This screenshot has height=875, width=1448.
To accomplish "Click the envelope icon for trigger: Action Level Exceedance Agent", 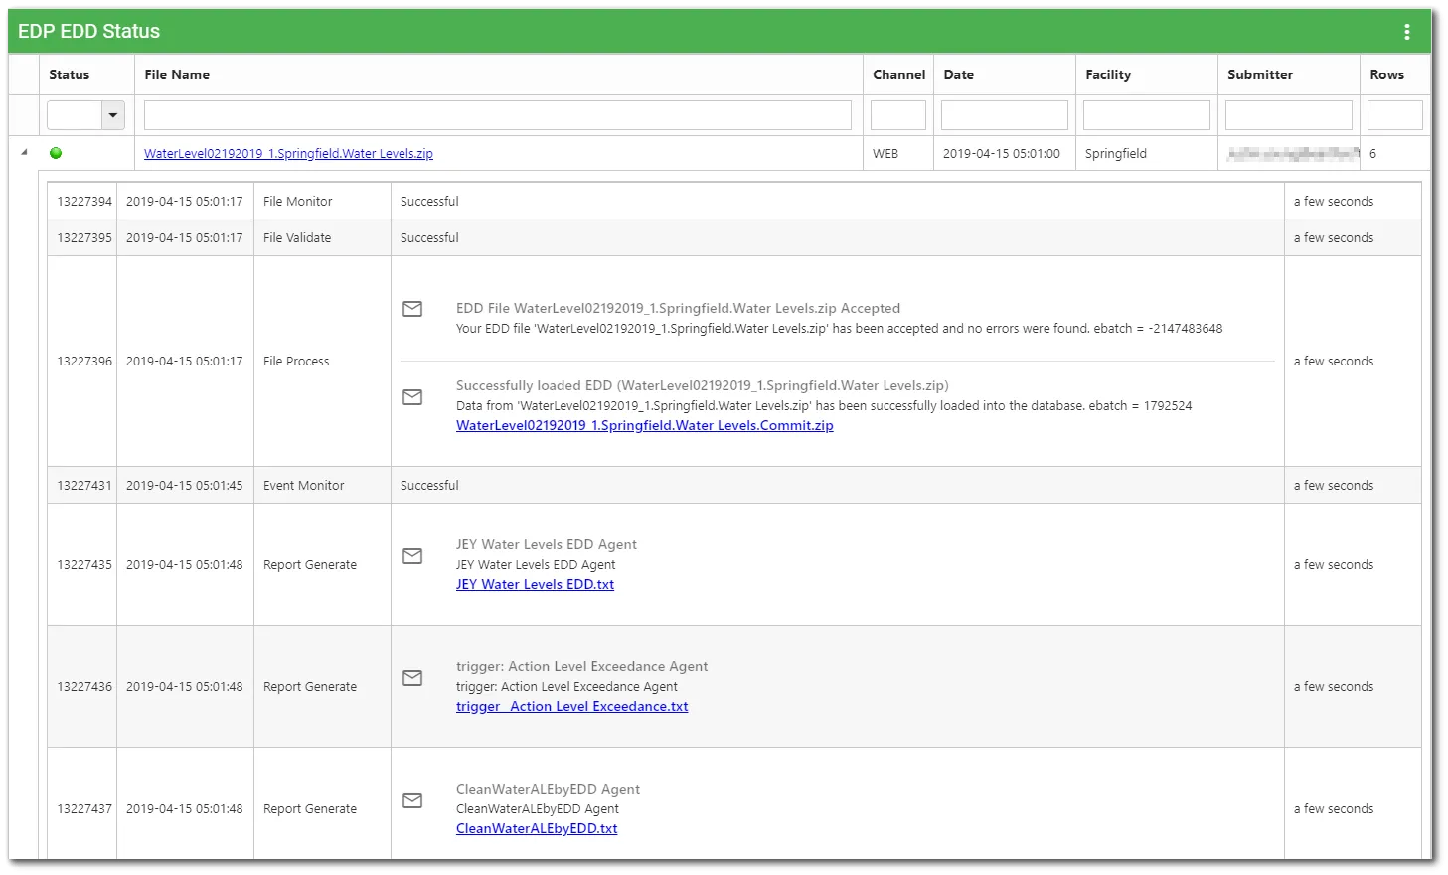I will (x=412, y=678).
